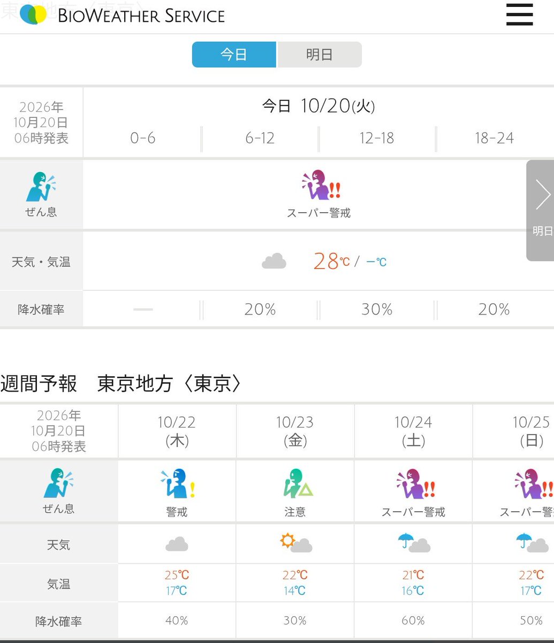
Task: Click the 18-24 time slot header
Action: pyautogui.click(x=494, y=138)
